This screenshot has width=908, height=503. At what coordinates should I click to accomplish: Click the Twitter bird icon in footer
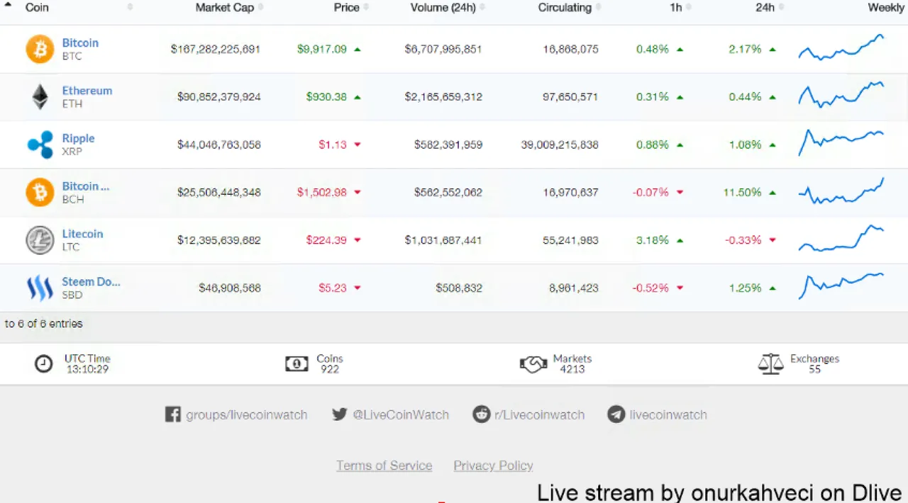point(340,414)
